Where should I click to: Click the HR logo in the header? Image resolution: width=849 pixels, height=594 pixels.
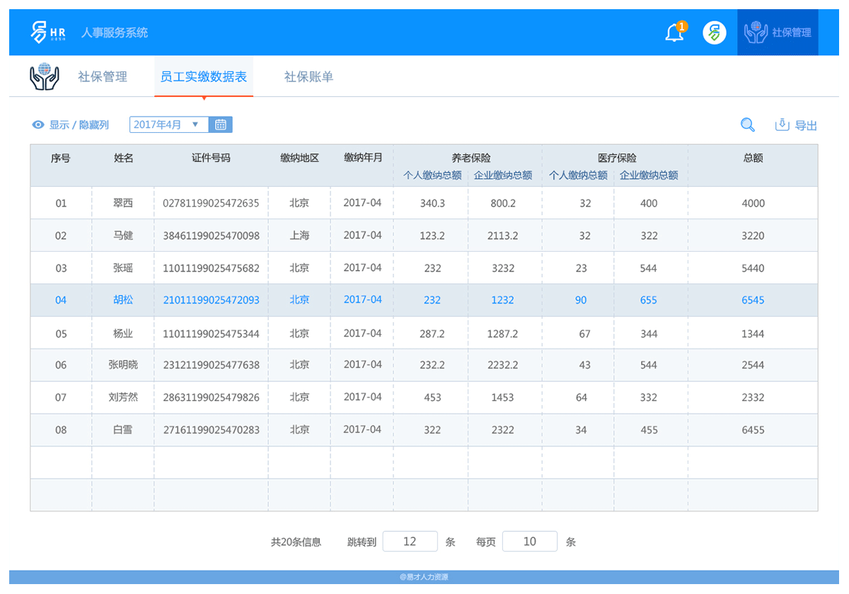pos(49,33)
